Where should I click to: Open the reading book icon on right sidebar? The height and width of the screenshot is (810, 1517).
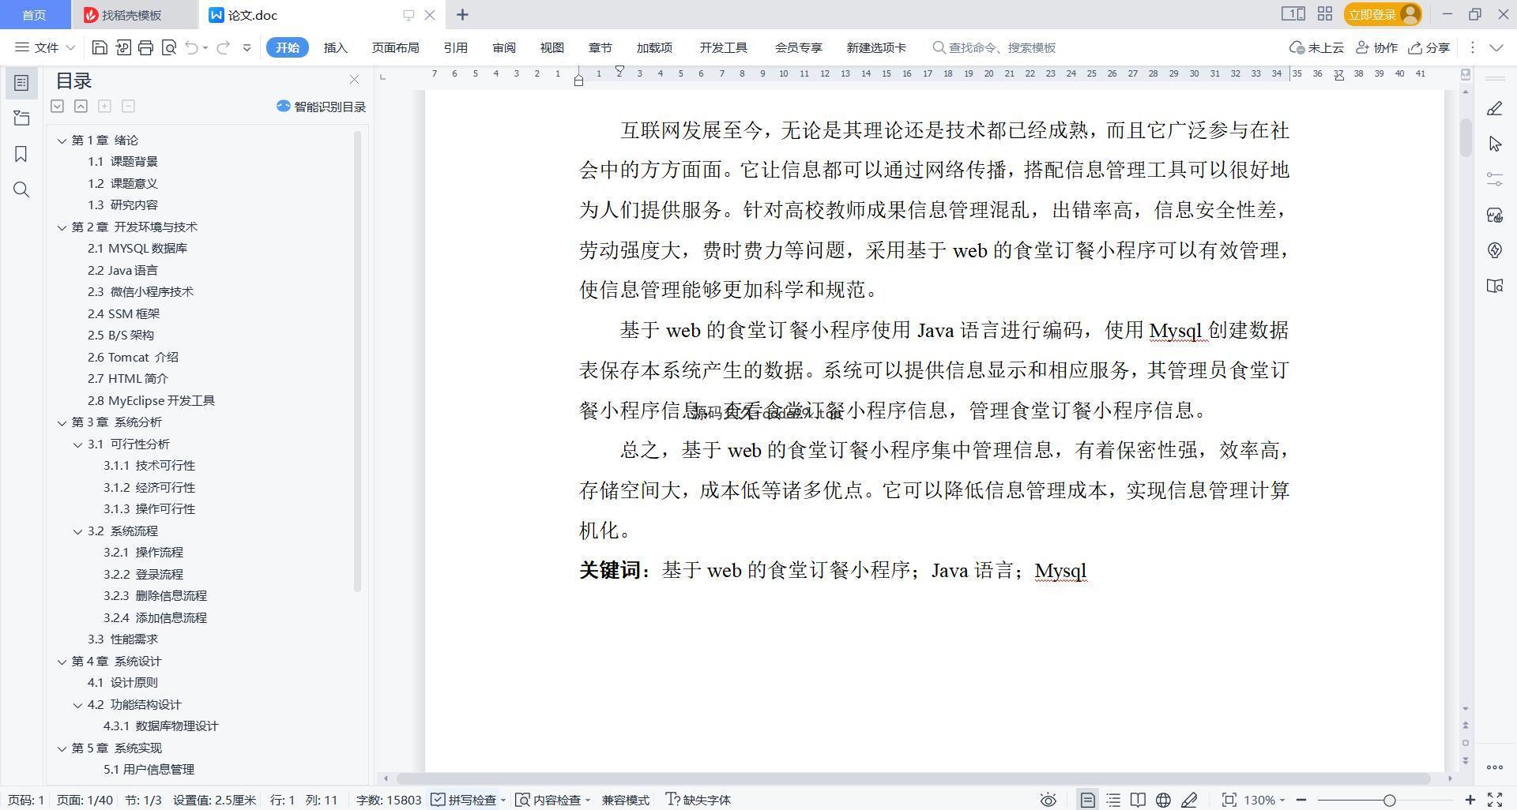coord(1494,286)
